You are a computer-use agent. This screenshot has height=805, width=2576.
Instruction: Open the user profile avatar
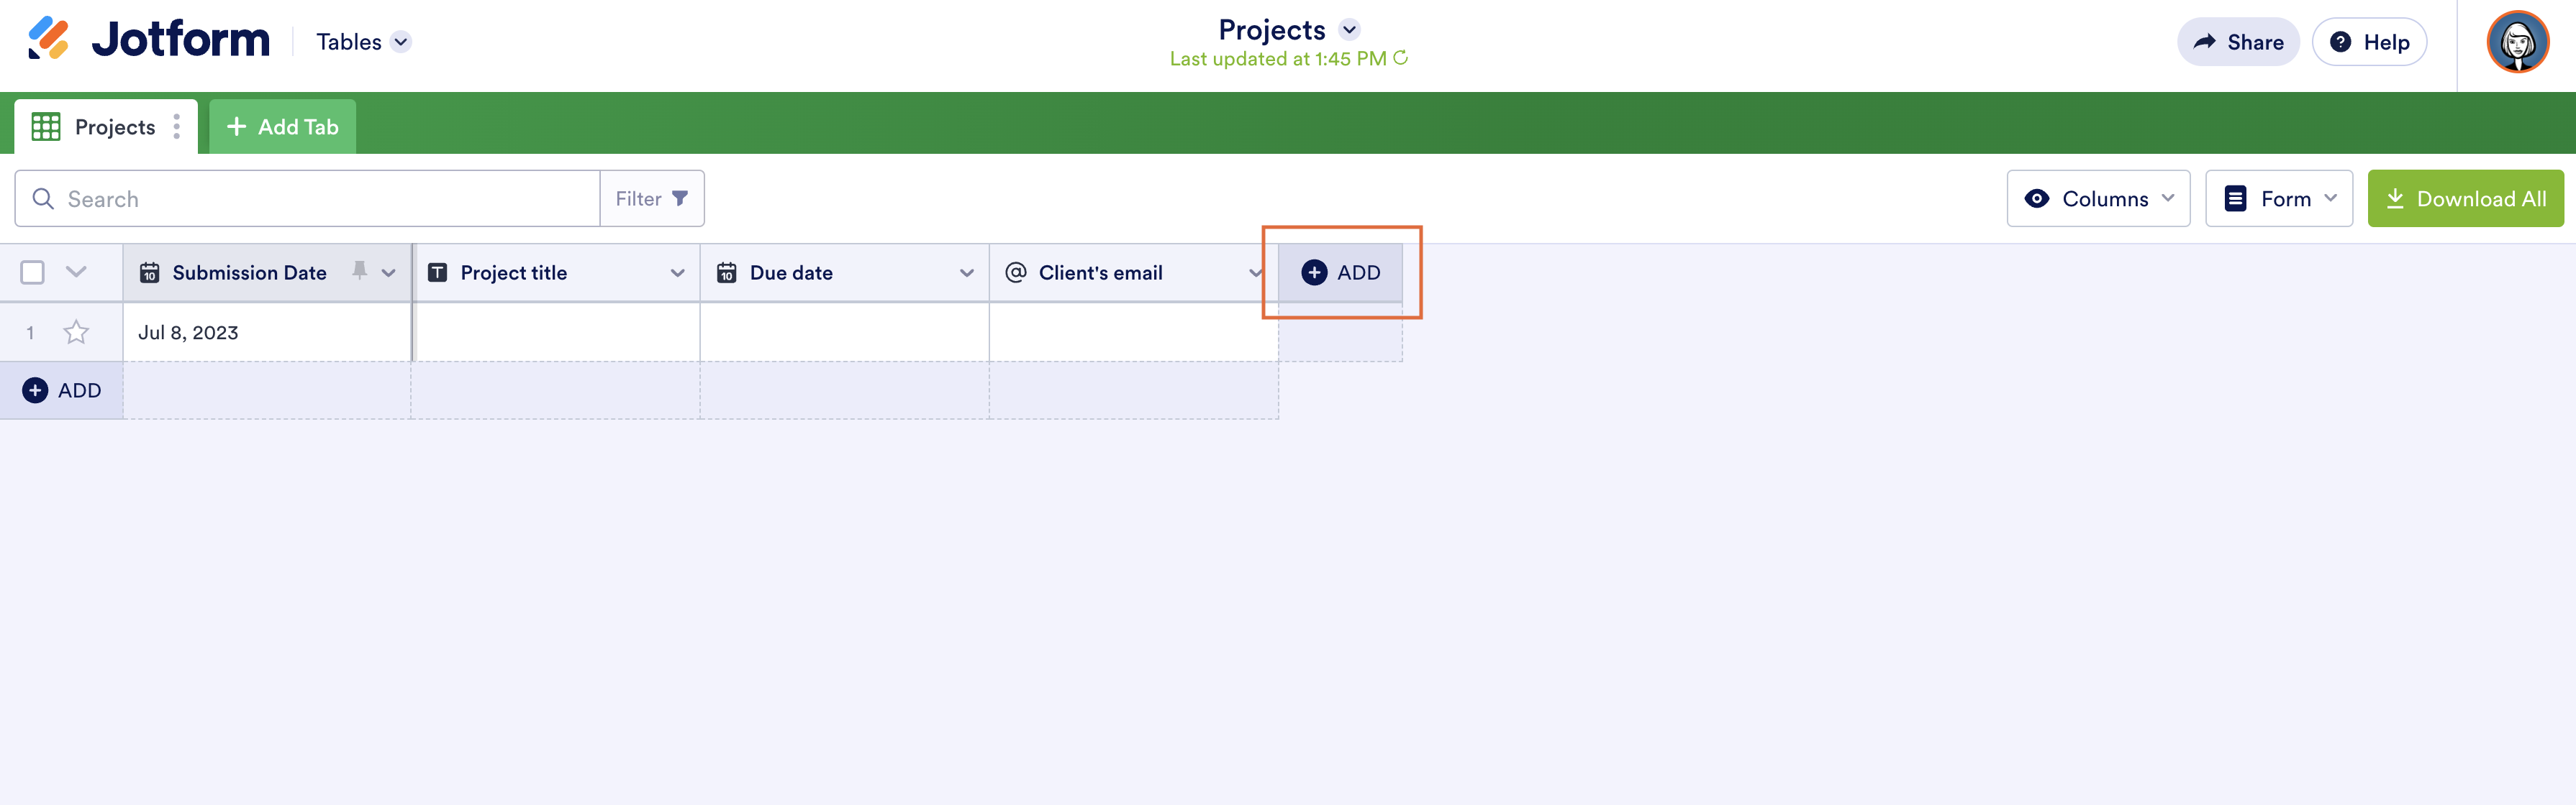click(2516, 42)
